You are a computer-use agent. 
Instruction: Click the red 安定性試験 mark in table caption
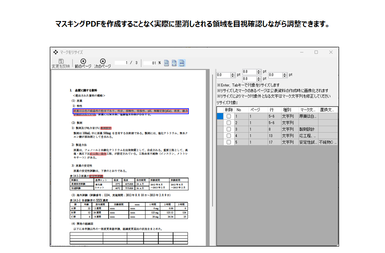pyautogui.click(x=96, y=176)
